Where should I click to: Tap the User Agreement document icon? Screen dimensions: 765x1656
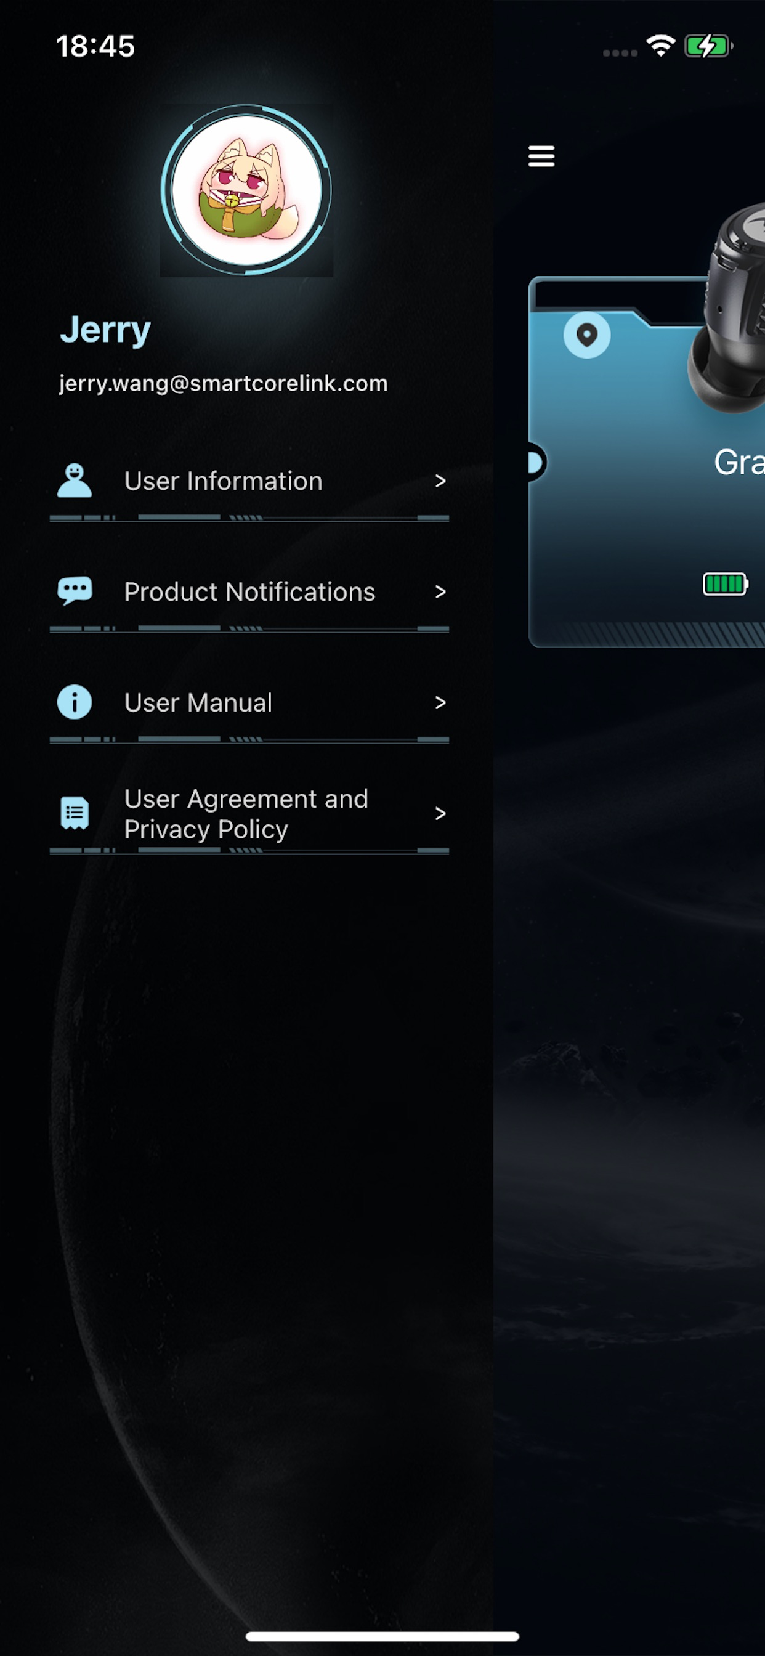point(75,813)
